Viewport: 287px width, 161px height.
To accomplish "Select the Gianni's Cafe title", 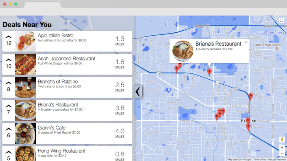I will pyautogui.click(x=52, y=128).
